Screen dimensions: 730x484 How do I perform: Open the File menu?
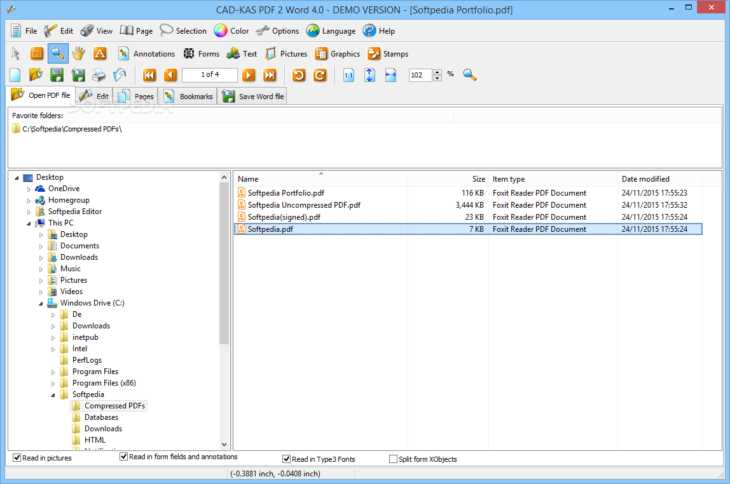pyautogui.click(x=24, y=31)
